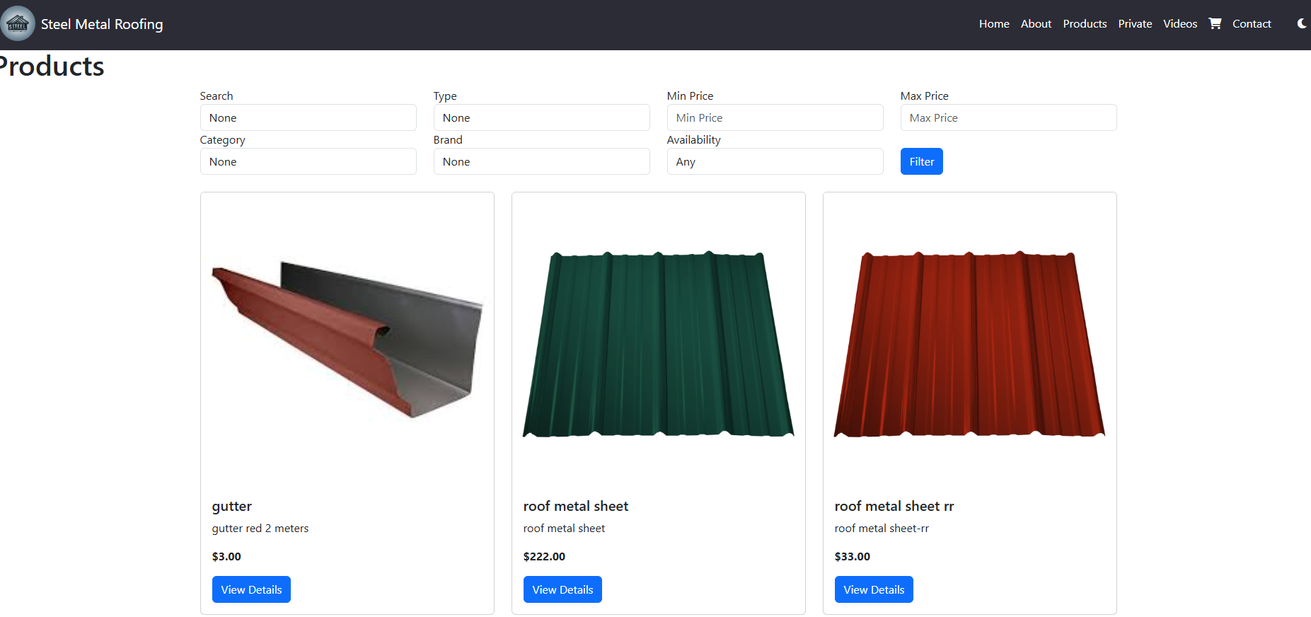Navigate to the Videos page
The image size is (1311, 617).
point(1180,23)
